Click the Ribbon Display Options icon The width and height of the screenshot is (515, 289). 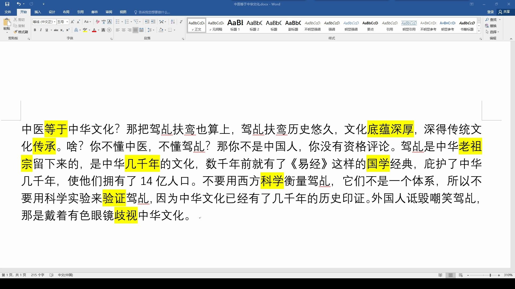472,4
